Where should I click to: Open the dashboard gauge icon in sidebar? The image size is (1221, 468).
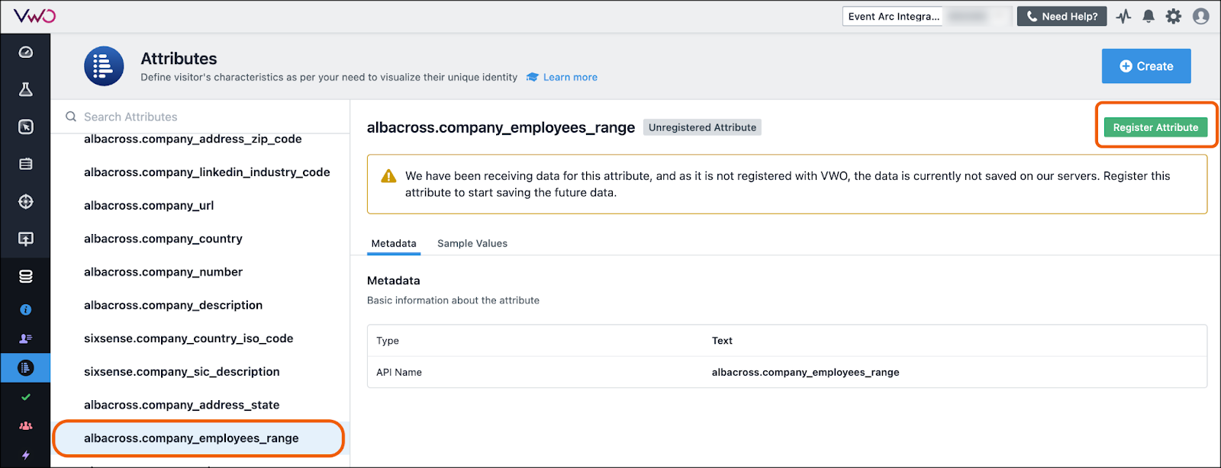[25, 52]
